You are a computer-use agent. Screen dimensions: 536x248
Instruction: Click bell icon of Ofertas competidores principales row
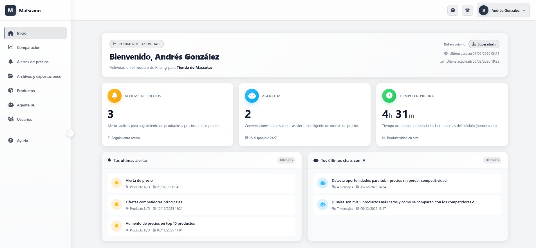[x=117, y=205]
